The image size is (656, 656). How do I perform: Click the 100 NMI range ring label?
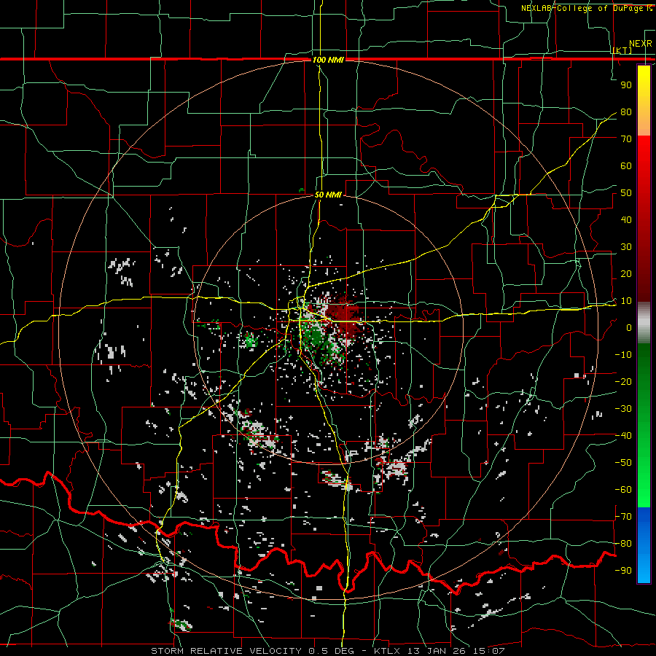[x=328, y=60]
